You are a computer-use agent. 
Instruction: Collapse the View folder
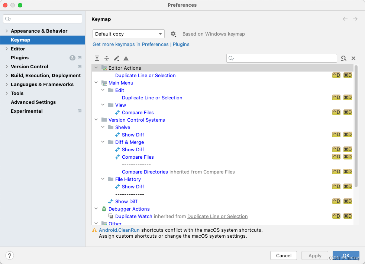point(103,105)
